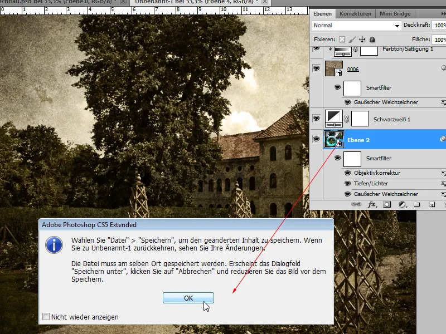Click the Fläche fill value field
Image resolution: width=446 pixels, height=334 pixels.
[x=439, y=40]
